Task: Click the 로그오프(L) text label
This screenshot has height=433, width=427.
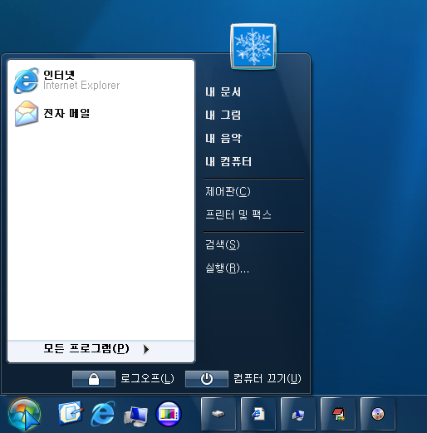Action: point(147,379)
